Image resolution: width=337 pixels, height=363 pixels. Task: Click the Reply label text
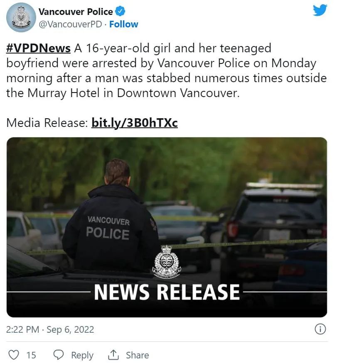point(82,355)
